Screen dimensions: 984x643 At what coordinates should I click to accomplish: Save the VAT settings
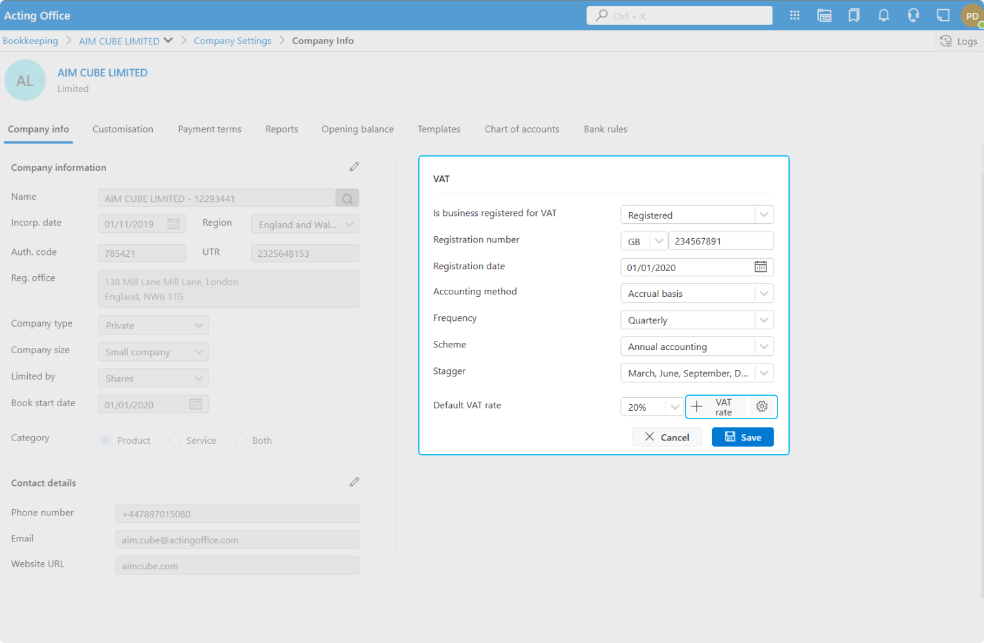(x=743, y=437)
